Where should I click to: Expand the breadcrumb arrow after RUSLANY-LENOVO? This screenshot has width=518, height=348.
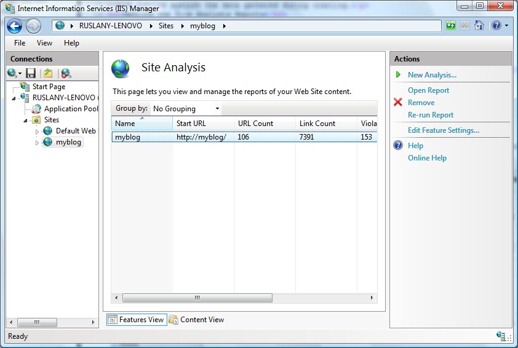point(151,26)
